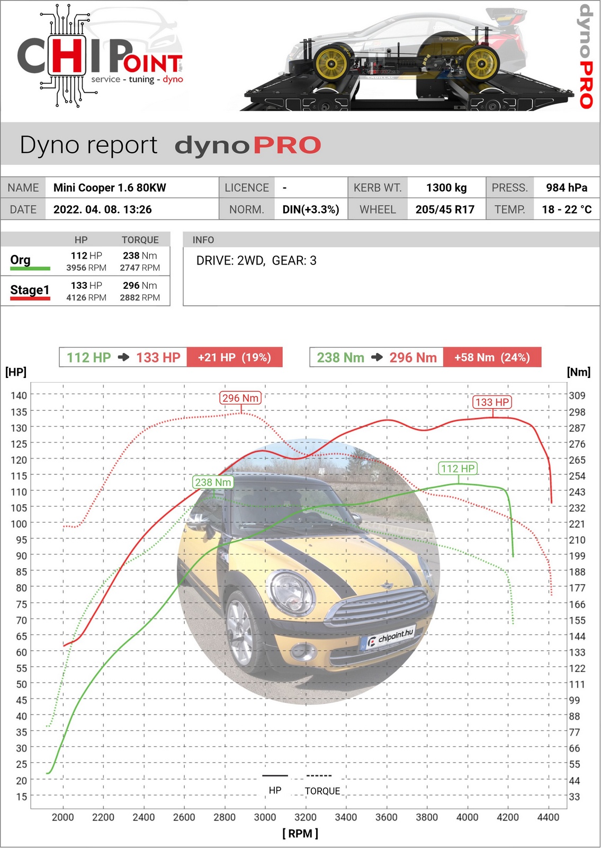Click the Mini Cooper 1.6 80KW name field
601x848 pixels.
click(110, 188)
